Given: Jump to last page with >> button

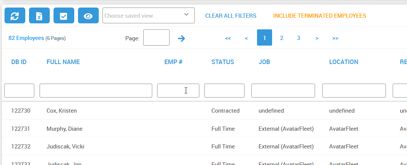Looking at the screenshot, I should click(335, 38).
